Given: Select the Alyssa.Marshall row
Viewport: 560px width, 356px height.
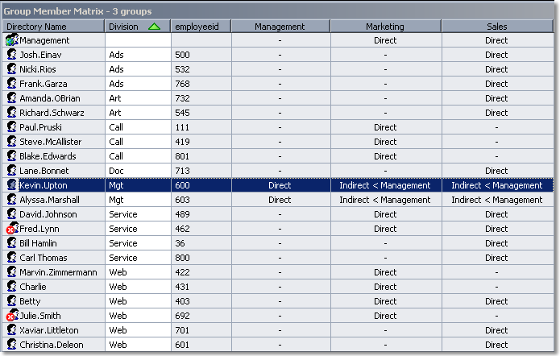Looking at the screenshot, I should 49,200.
